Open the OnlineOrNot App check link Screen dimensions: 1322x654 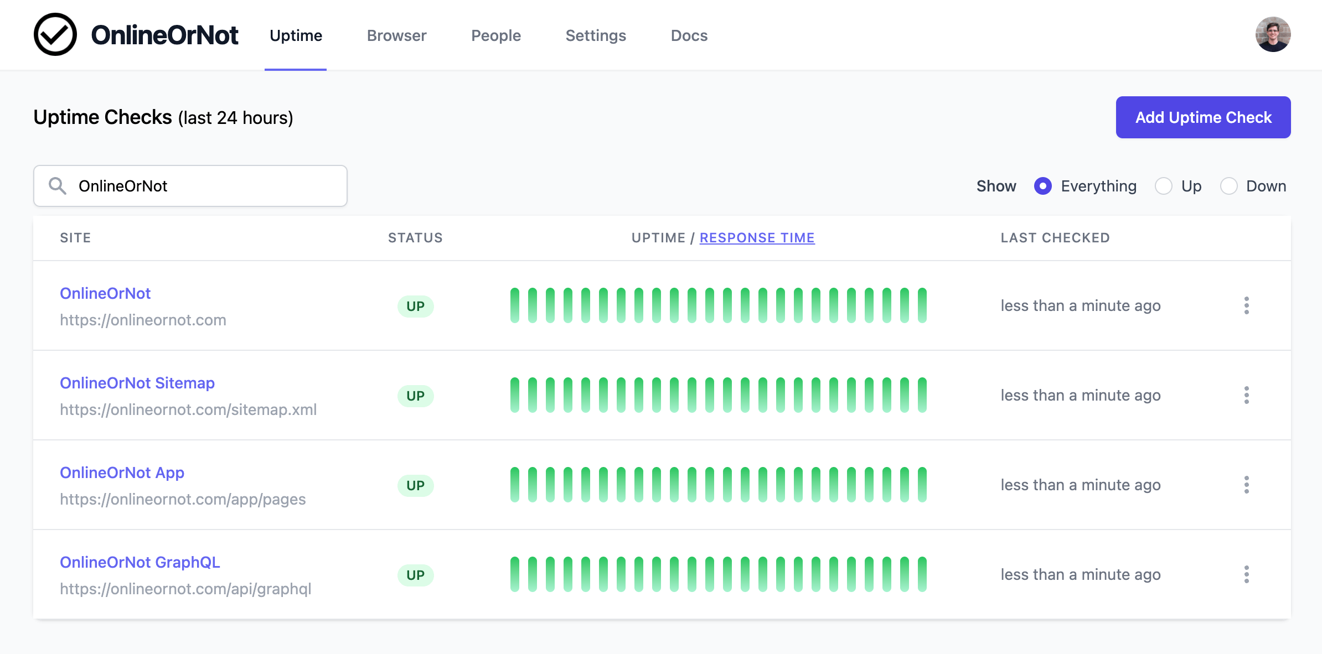(122, 473)
